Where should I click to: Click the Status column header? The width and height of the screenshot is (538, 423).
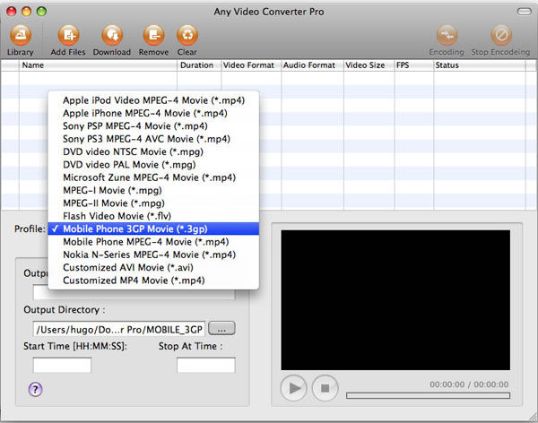[x=480, y=65]
